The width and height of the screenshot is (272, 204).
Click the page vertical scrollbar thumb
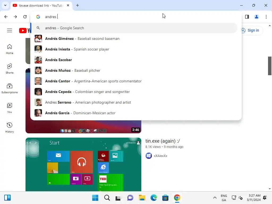tap(270, 66)
